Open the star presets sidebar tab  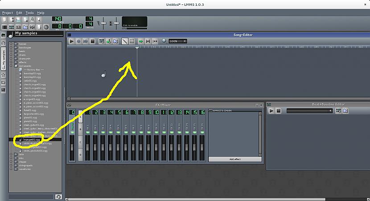pyautogui.click(x=3, y=75)
